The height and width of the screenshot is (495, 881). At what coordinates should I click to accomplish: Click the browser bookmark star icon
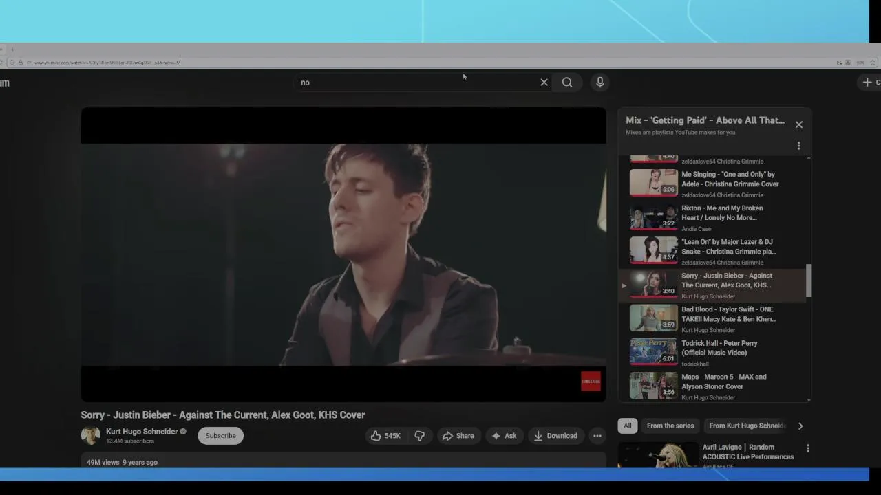click(873, 63)
